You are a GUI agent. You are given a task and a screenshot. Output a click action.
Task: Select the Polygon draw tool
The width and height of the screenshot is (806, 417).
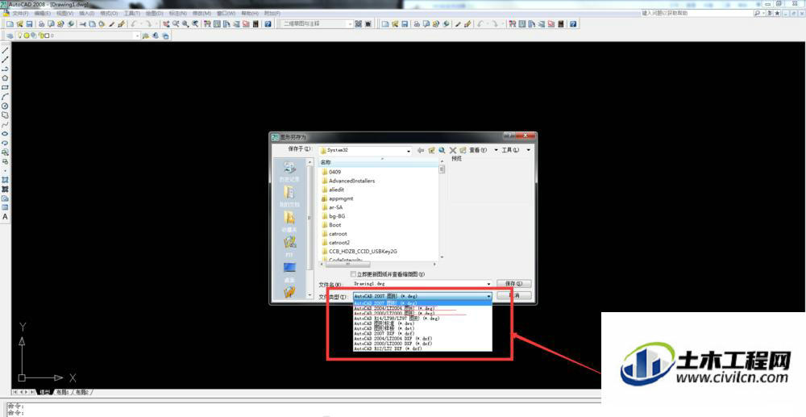pos(5,77)
